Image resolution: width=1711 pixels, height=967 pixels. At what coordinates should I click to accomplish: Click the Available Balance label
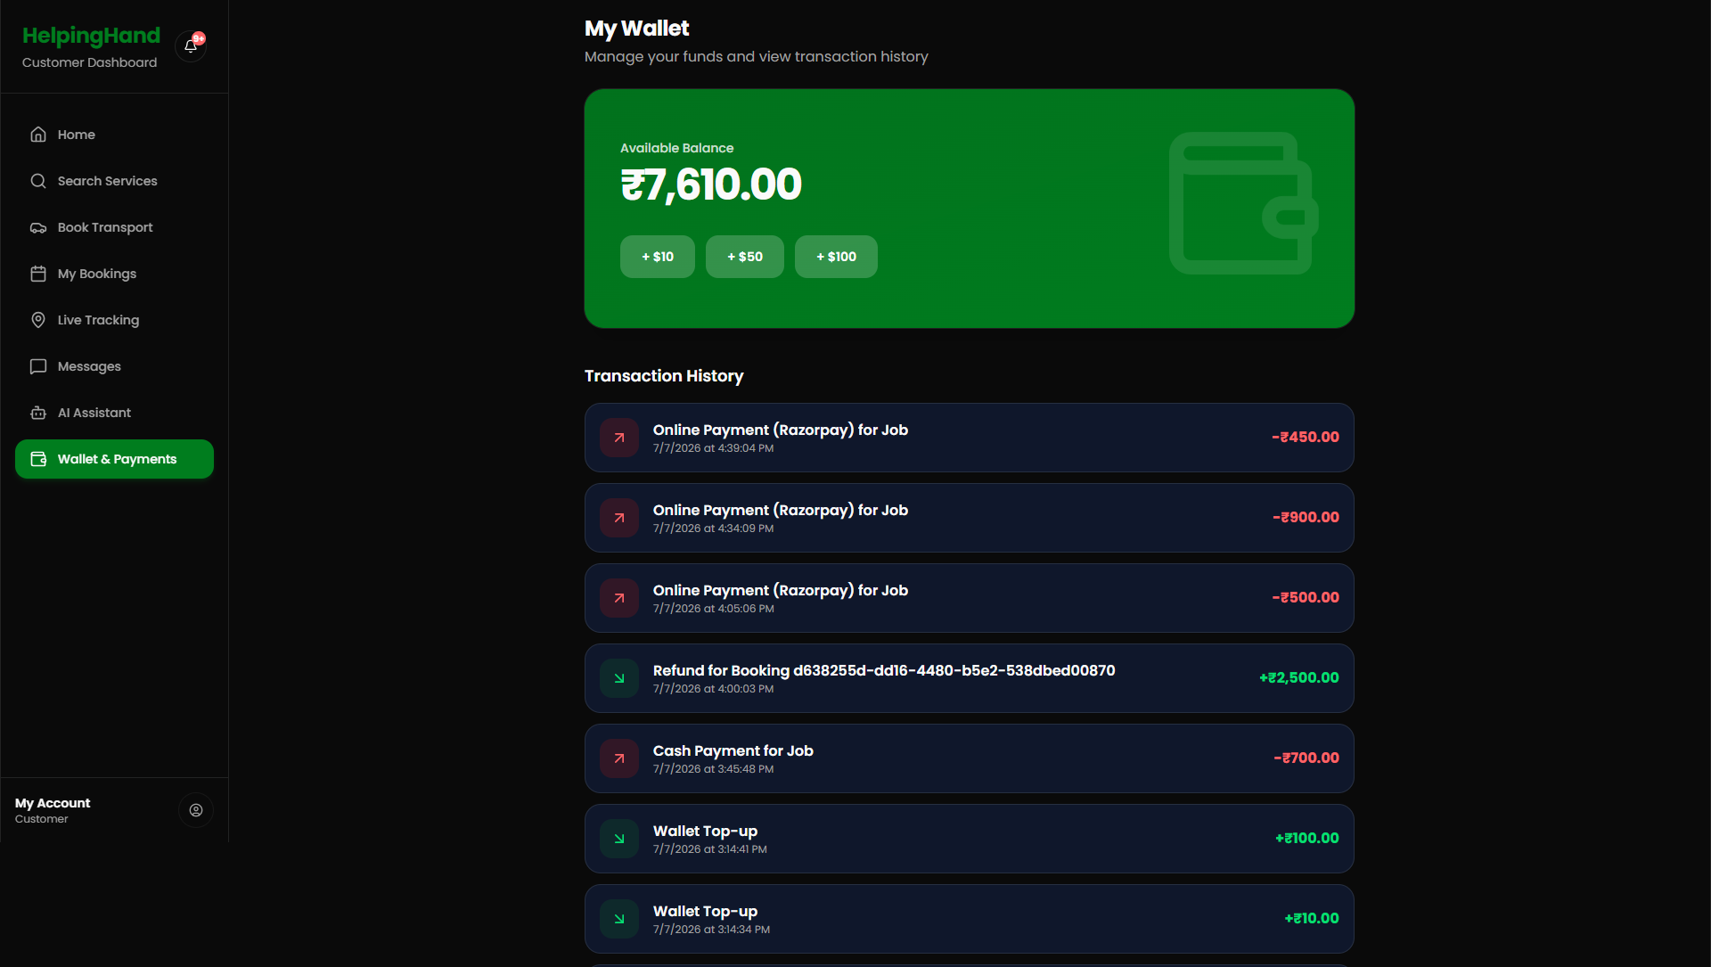(x=676, y=148)
